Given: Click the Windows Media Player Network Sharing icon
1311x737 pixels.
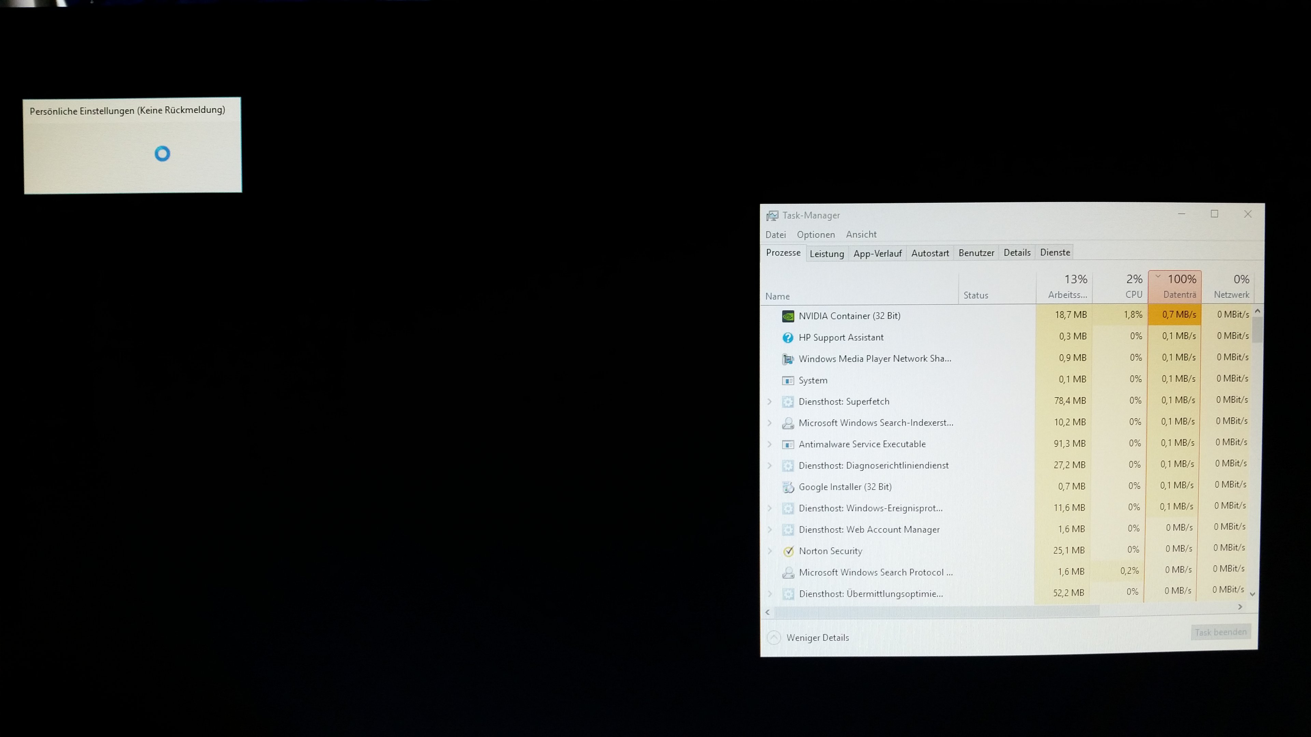Looking at the screenshot, I should click(x=788, y=359).
